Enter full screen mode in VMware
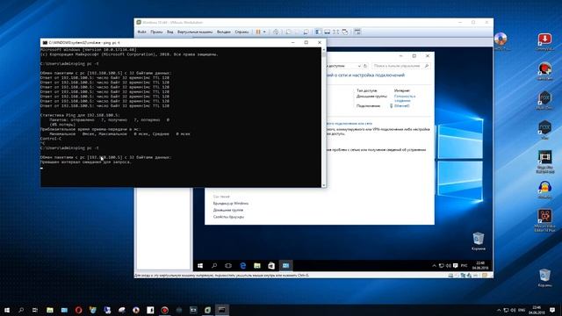Screen dimensions: 562x316 335,32
